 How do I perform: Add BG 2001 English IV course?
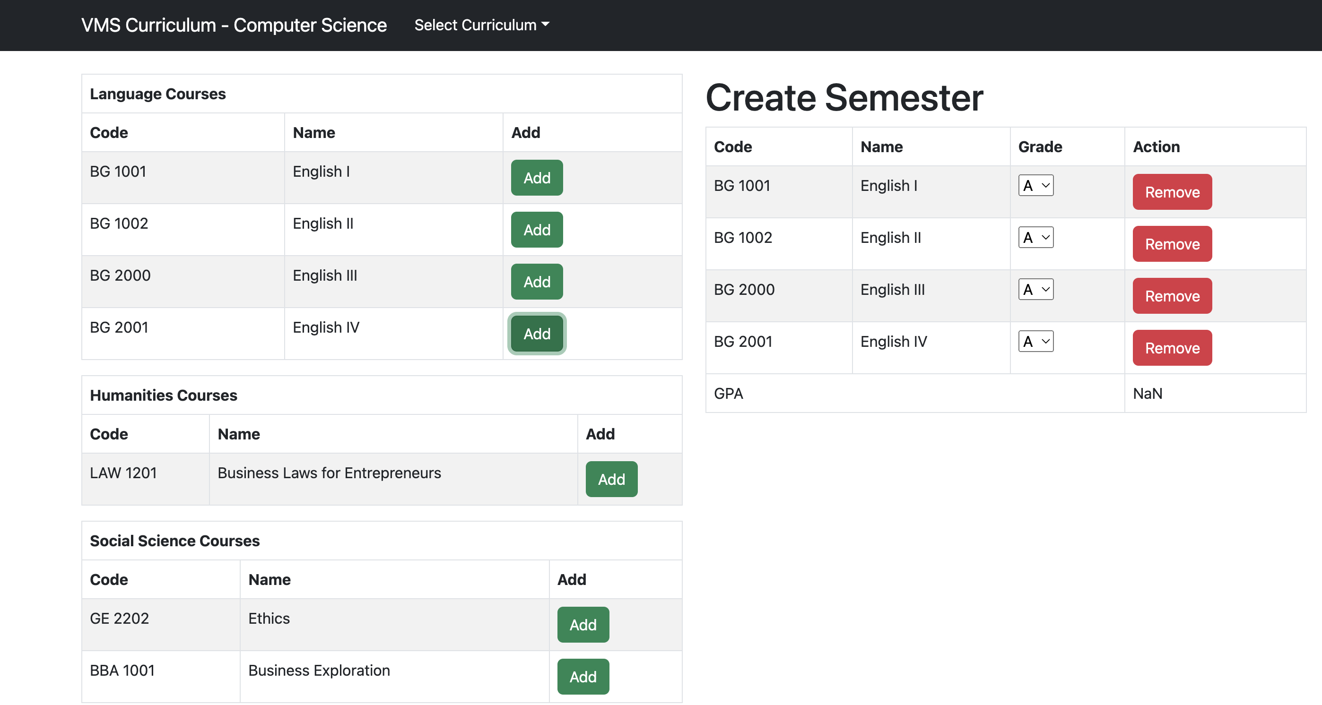pyautogui.click(x=537, y=333)
